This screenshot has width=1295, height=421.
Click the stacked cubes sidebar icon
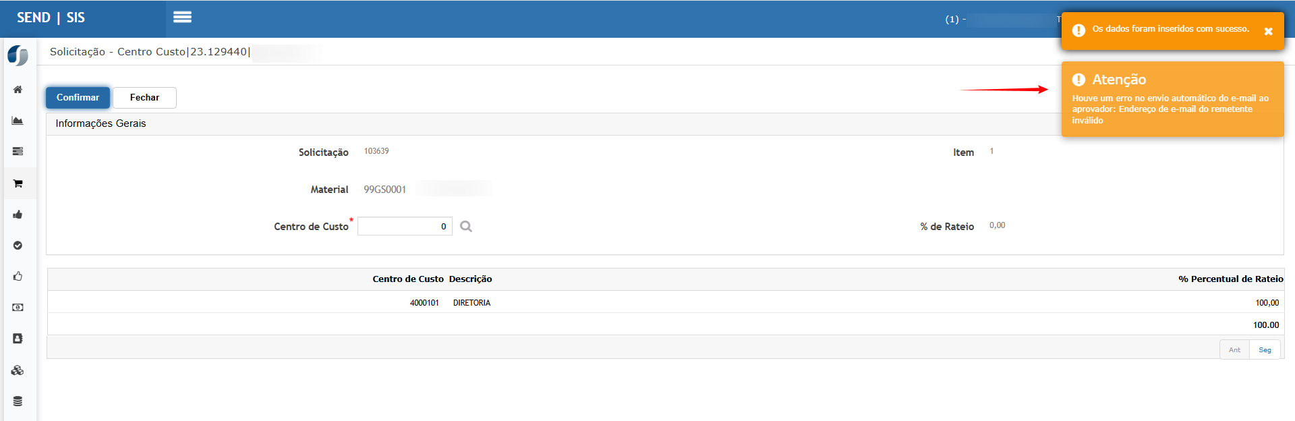point(18,370)
